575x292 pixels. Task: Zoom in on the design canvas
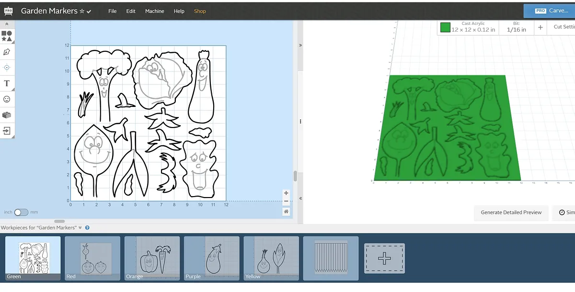286,194
